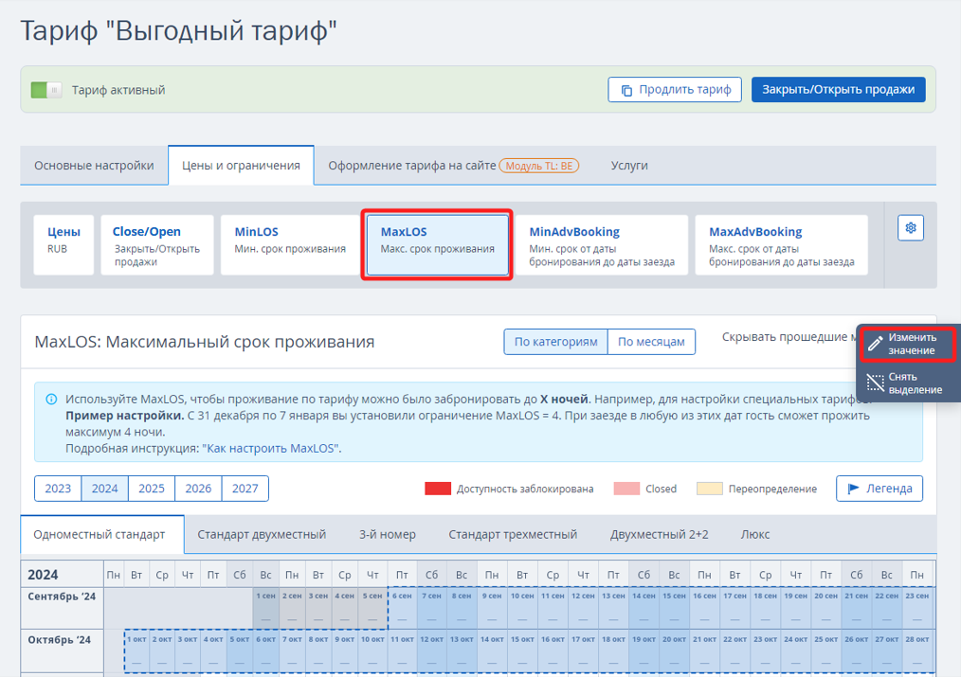Switch view to По месяцам
The width and height of the screenshot is (961, 677).
click(651, 342)
